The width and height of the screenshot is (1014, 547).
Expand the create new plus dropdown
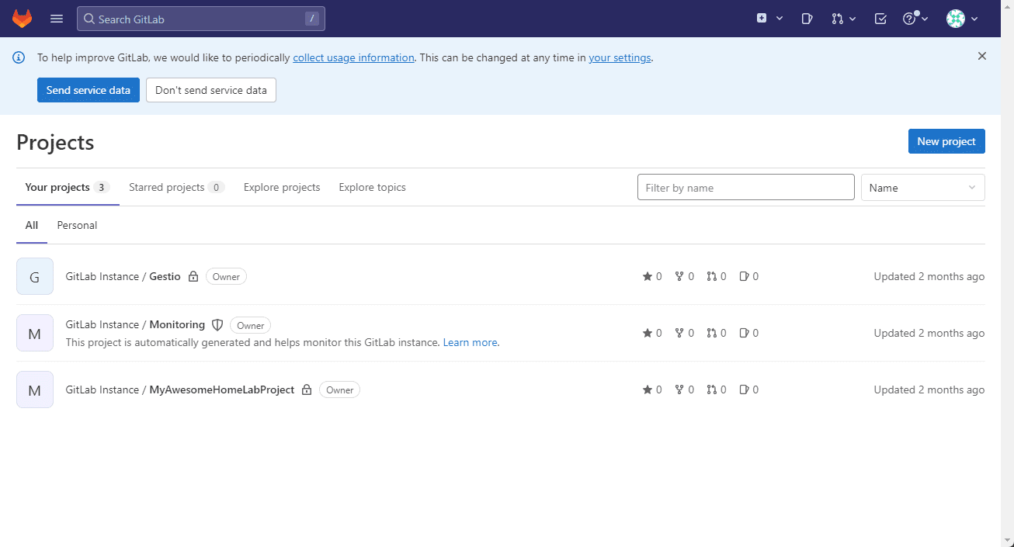(x=769, y=19)
